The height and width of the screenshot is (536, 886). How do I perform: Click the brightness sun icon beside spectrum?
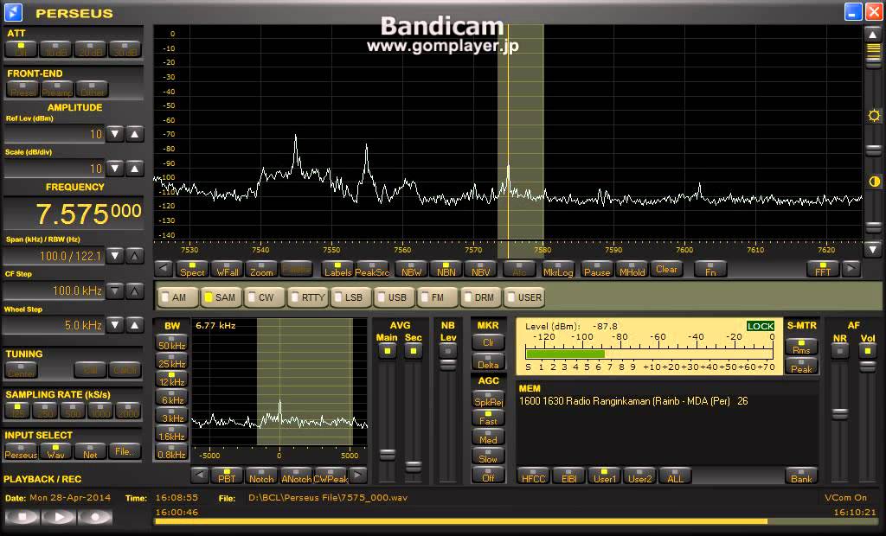[x=874, y=116]
